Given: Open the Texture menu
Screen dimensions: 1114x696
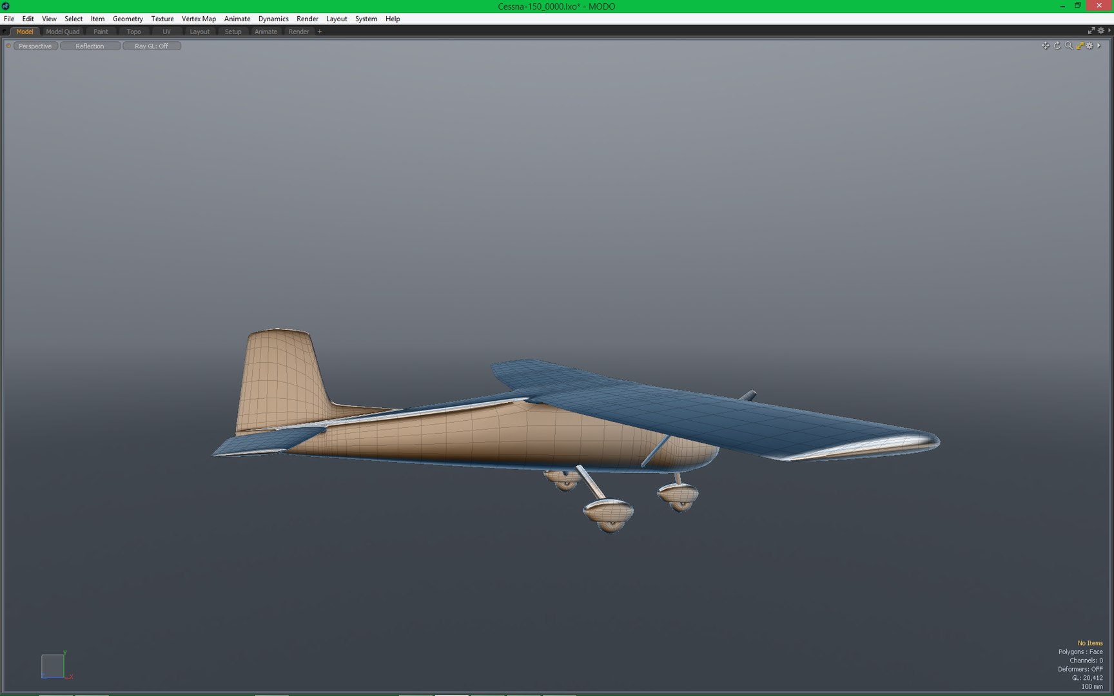Looking at the screenshot, I should click(162, 19).
